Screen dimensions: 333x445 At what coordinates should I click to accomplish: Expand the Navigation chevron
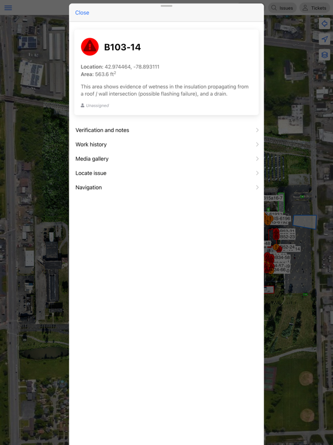click(257, 187)
